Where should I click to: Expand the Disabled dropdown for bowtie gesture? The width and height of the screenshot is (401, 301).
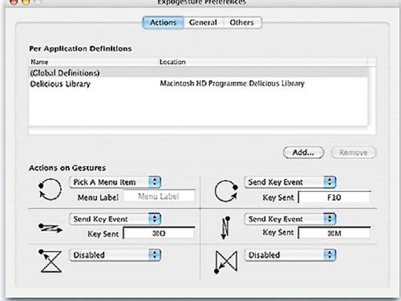coord(290,255)
